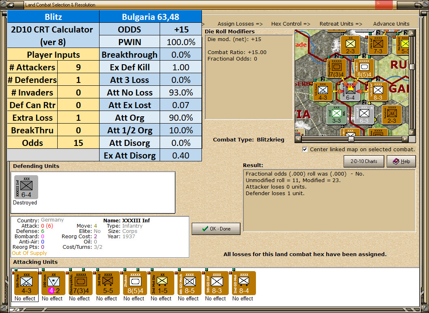Viewport: 429px width, 313px height.
Task: Click the 8(5)4 HQ counter on the map
Action: click(364, 68)
